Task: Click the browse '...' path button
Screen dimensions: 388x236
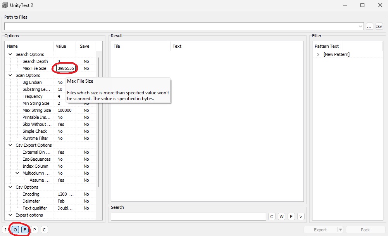Action: point(369,26)
